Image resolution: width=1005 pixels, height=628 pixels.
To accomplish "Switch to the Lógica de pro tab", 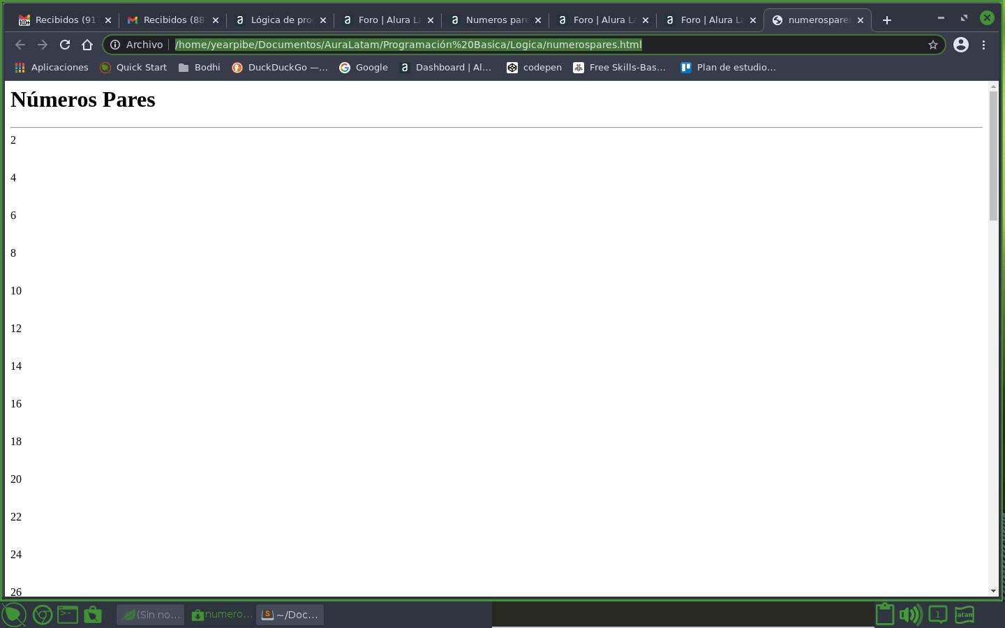I will pyautogui.click(x=280, y=20).
